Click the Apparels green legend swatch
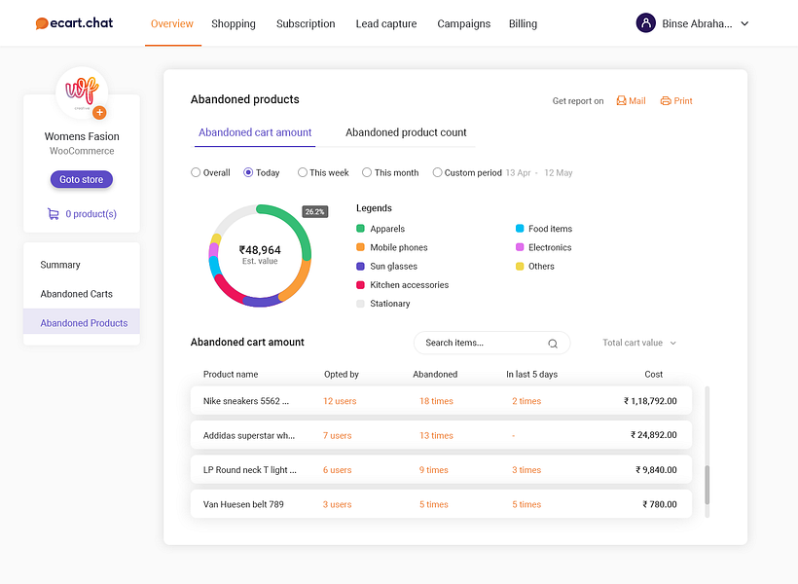This screenshot has height=584, width=798. click(x=360, y=229)
